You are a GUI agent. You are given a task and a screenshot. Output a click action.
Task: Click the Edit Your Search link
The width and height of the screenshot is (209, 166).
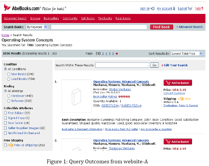(175, 65)
